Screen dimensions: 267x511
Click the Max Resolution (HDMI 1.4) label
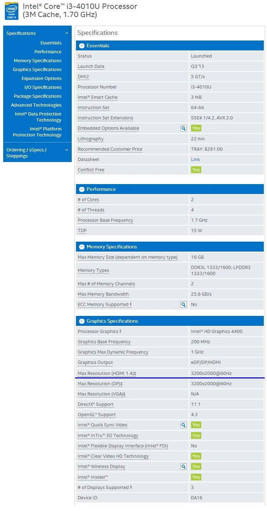click(x=107, y=373)
